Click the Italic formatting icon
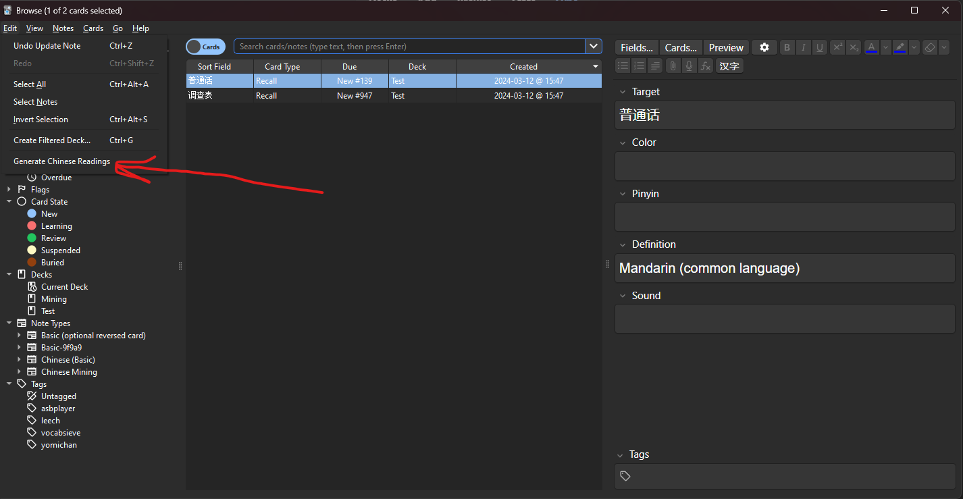 point(804,47)
